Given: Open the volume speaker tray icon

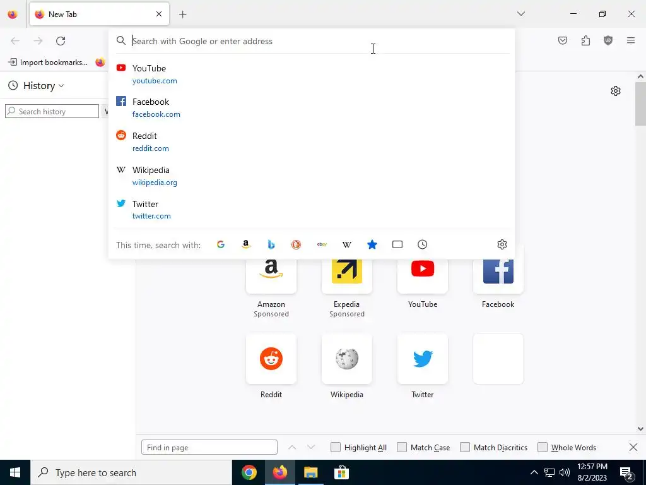Looking at the screenshot, I should [x=565, y=472].
